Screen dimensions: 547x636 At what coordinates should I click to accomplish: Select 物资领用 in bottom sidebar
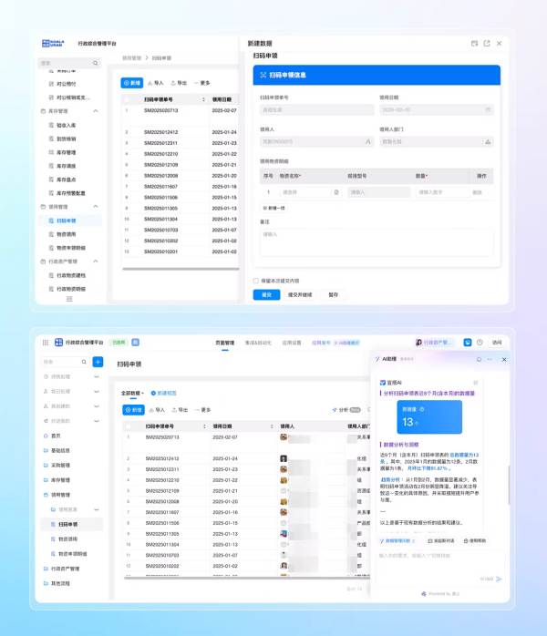coord(68,539)
